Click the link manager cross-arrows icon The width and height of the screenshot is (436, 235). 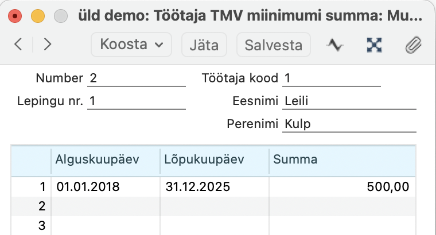coord(374,45)
